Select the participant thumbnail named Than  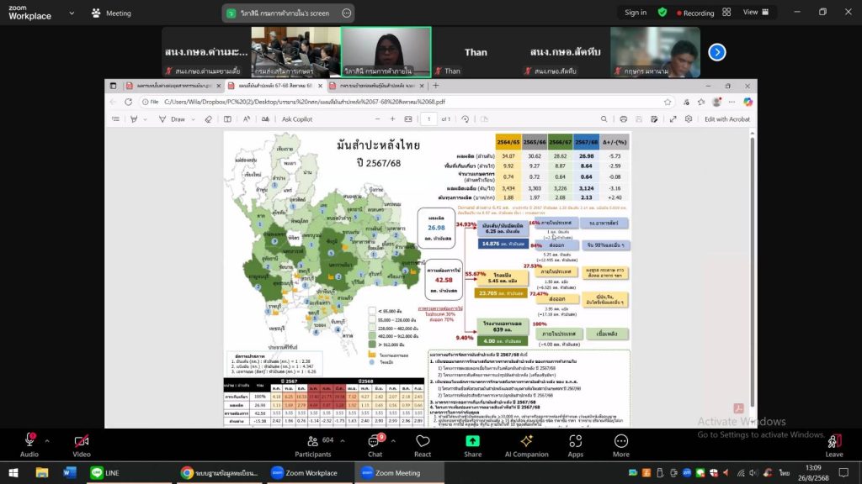click(476, 52)
